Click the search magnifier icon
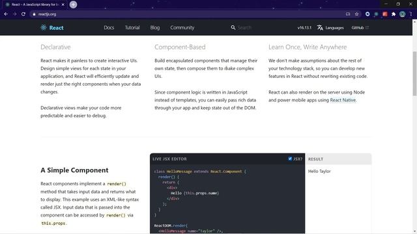417x234 pixels. (x=233, y=27)
